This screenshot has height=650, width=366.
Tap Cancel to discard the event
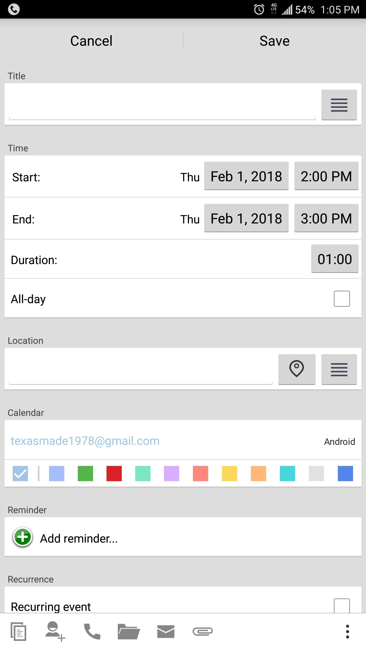91,41
